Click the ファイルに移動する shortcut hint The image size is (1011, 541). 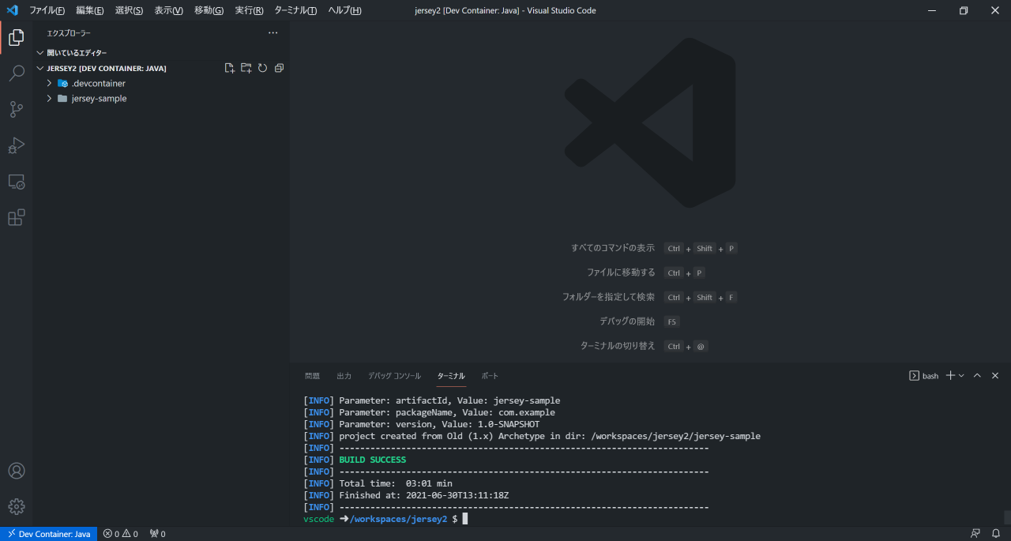click(x=645, y=272)
